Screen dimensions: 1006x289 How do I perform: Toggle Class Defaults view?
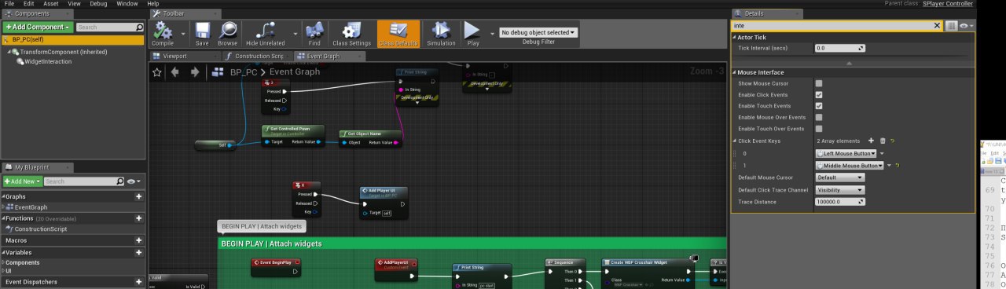tap(398, 33)
